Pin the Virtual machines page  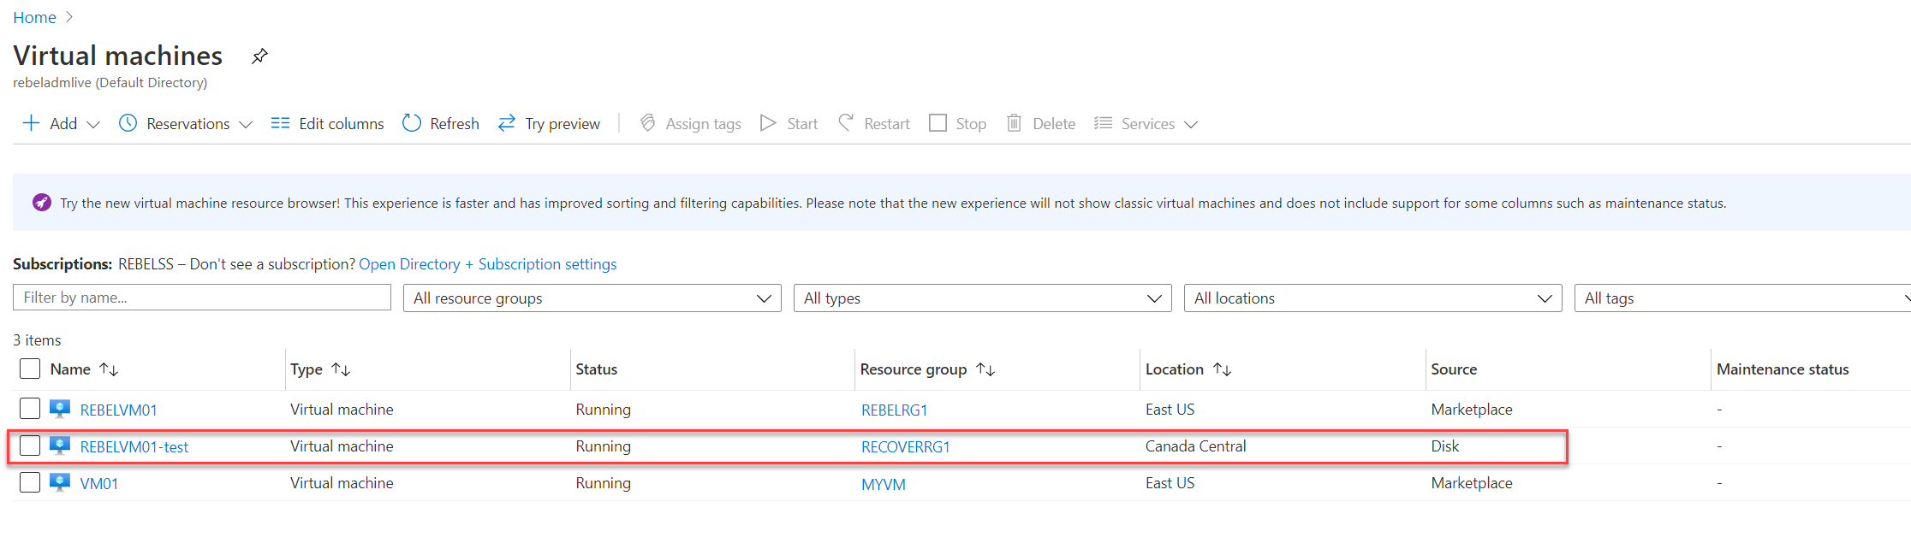259,56
